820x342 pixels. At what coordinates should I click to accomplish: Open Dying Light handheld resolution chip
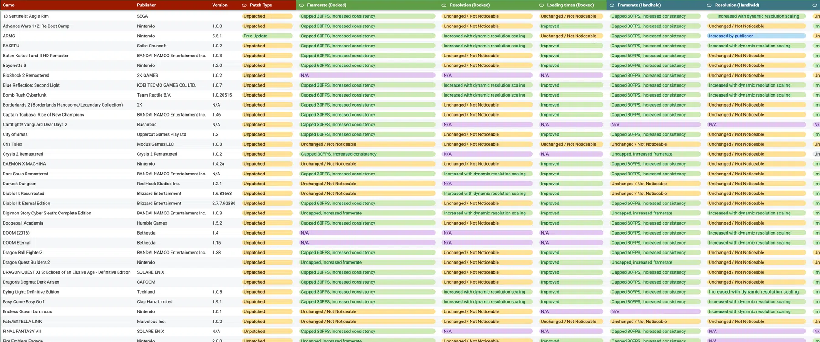coord(757,292)
